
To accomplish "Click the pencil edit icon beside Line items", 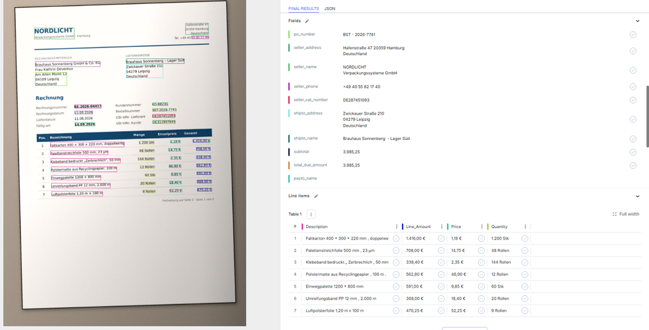I will click(316, 196).
